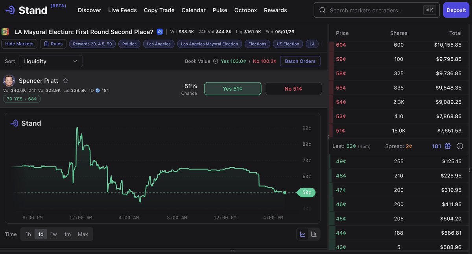
Task: Click the horizontal resize handle below chart
Action: (x=233, y=251)
